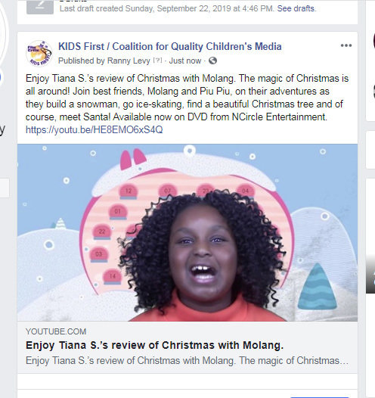This screenshot has width=375, height=398.
Task: Click the dark gradient thumbnail at right edge
Action: [x=370, y=275]
